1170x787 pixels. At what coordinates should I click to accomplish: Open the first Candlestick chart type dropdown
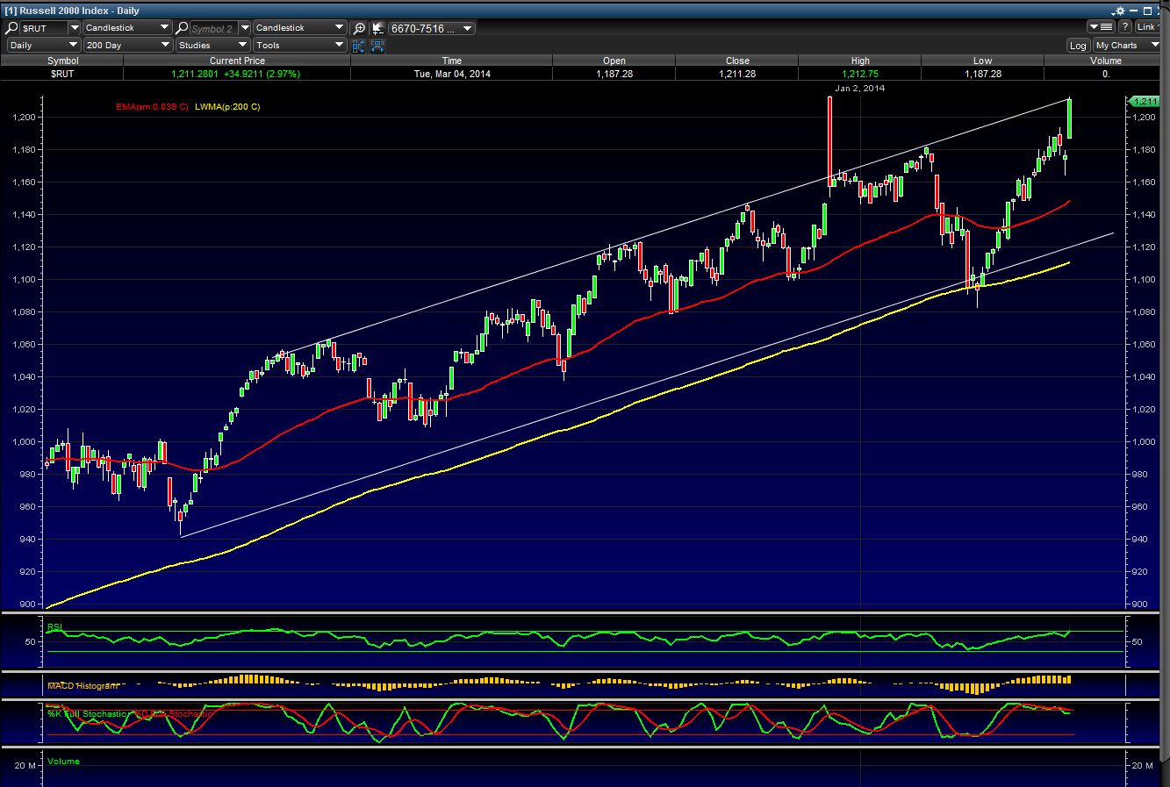point(126,28)
